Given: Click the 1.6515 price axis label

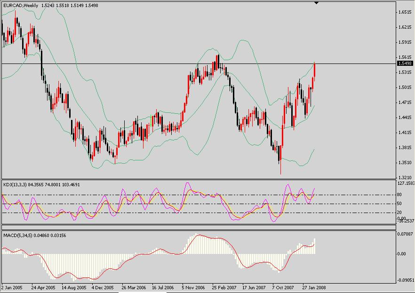Looking at the screenshot, I should pyautogui.click(x=405, y=12).
